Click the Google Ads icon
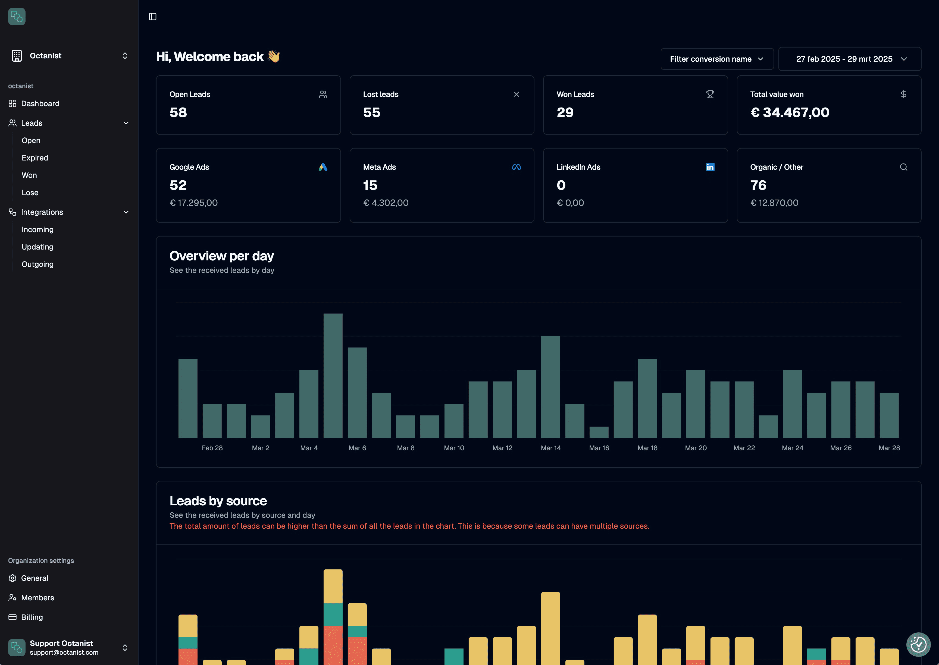 pyautogui.click(x=323, y=167)
